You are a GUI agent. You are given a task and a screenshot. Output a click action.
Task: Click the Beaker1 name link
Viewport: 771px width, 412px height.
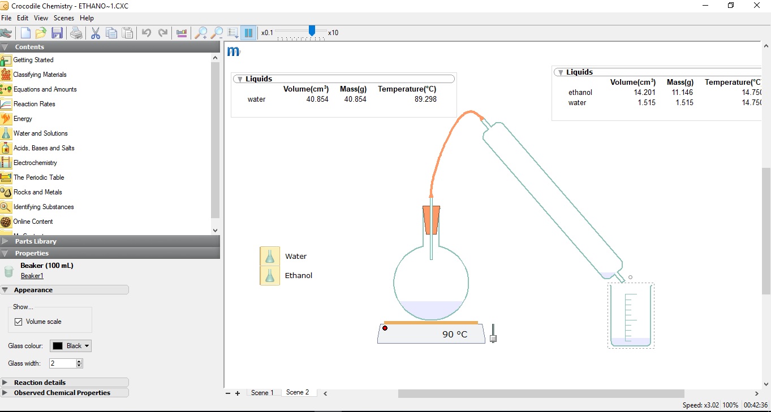(32, 276)
